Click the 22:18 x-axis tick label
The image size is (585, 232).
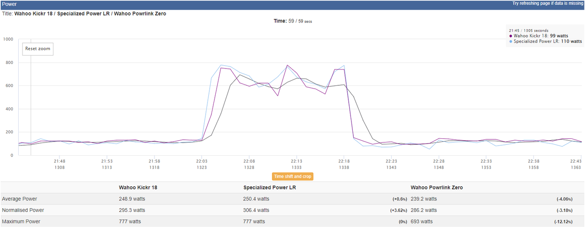[344, 161]
